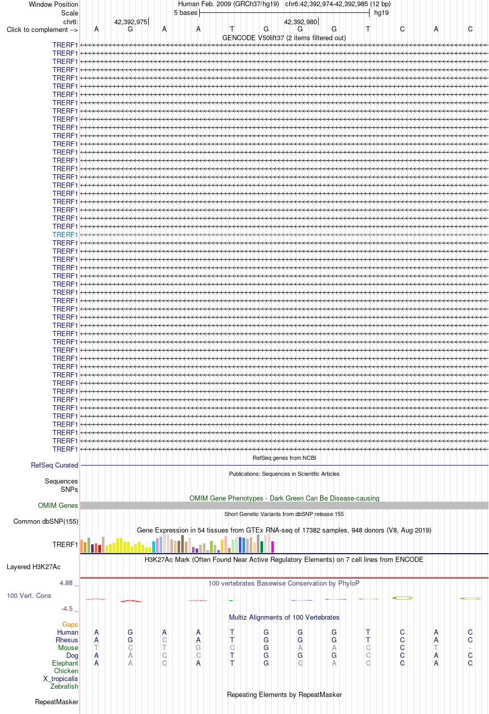The width and height of the screenshot is (489, 714).
Task: Open 'Publications: Sequences in Scientific Articles' title
Action: click(x=284, y=474)
